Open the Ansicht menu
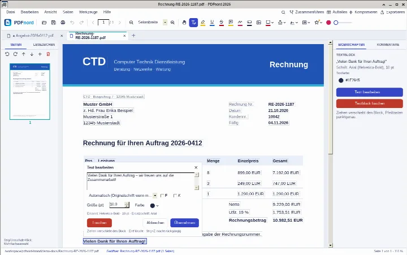Viewport: 407px width, 255px height. point(50,12)
